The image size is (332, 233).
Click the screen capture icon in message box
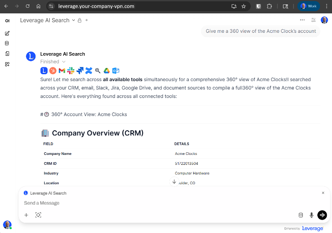point(38,215)
